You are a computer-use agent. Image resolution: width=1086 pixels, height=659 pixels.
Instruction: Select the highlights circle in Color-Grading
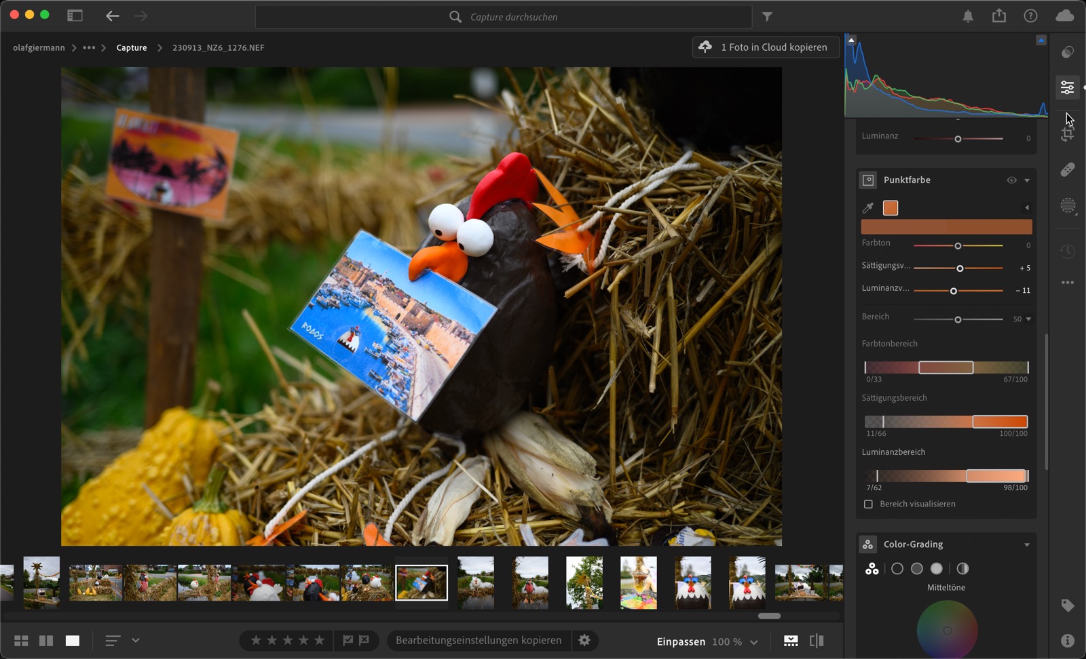tap(937, 569)
